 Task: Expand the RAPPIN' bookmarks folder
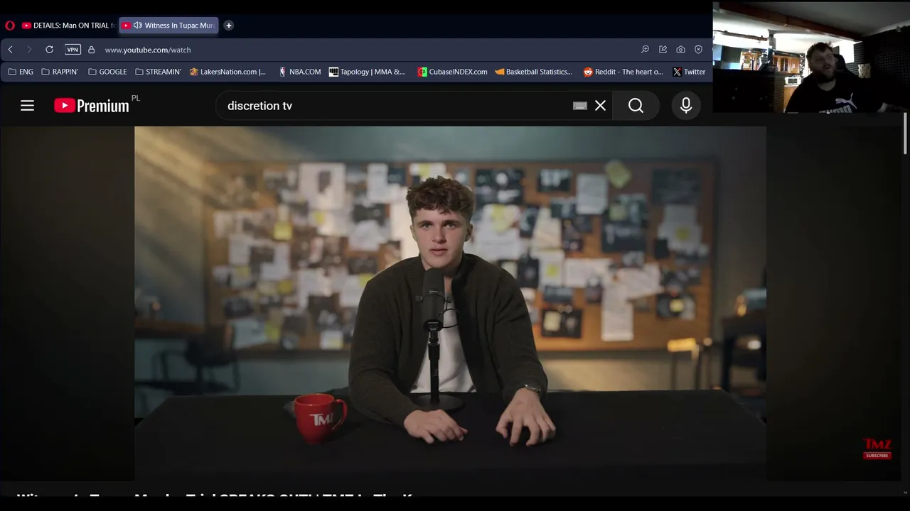60,72
